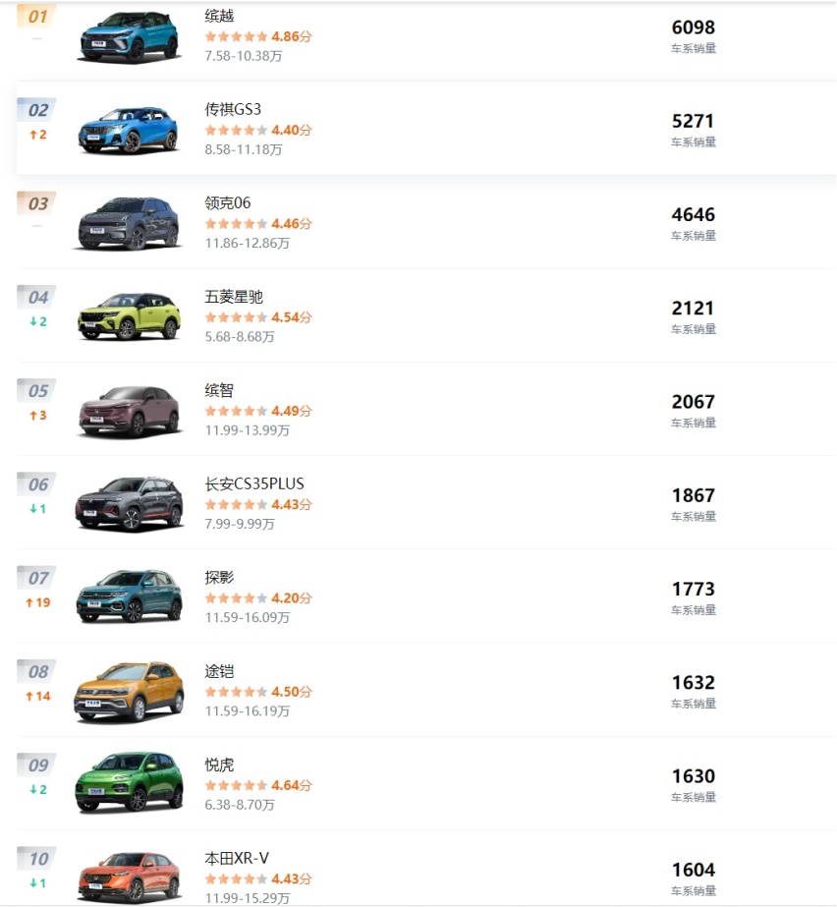837x907 pixels.
Task: Click the 11.86-12.86万 price range
Action: coord(247,243)
